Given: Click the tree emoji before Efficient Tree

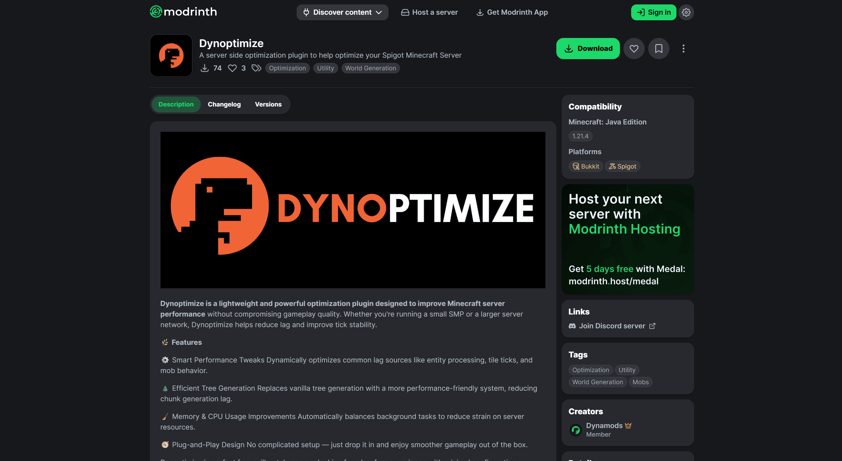Looking at the screenshot, I should (x=165, y=388).
